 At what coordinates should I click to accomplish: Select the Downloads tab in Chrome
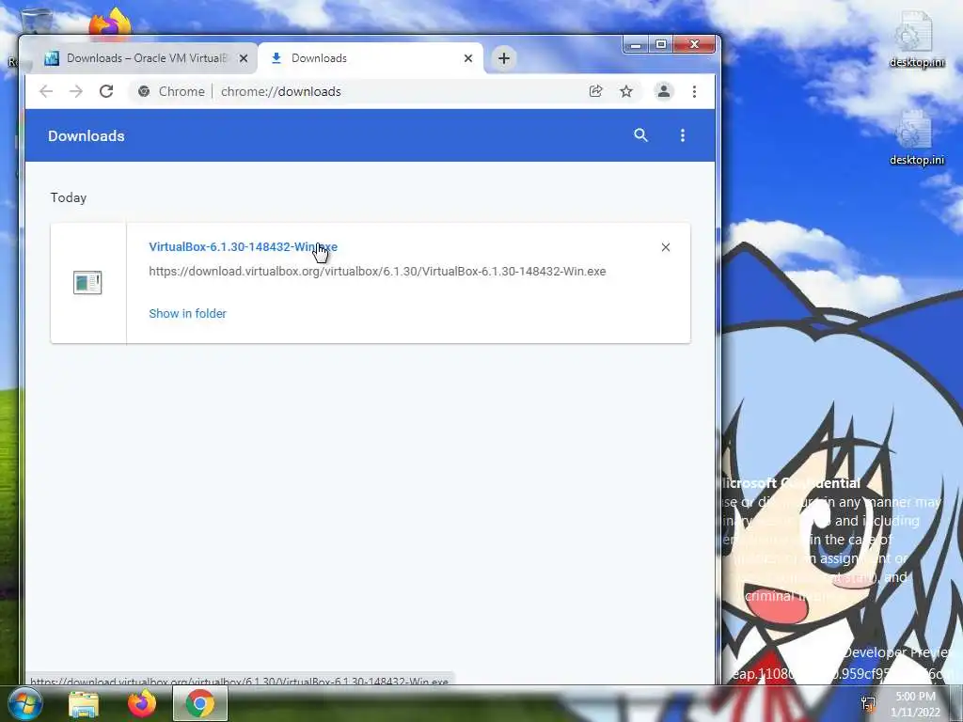[x=371, y=58]
